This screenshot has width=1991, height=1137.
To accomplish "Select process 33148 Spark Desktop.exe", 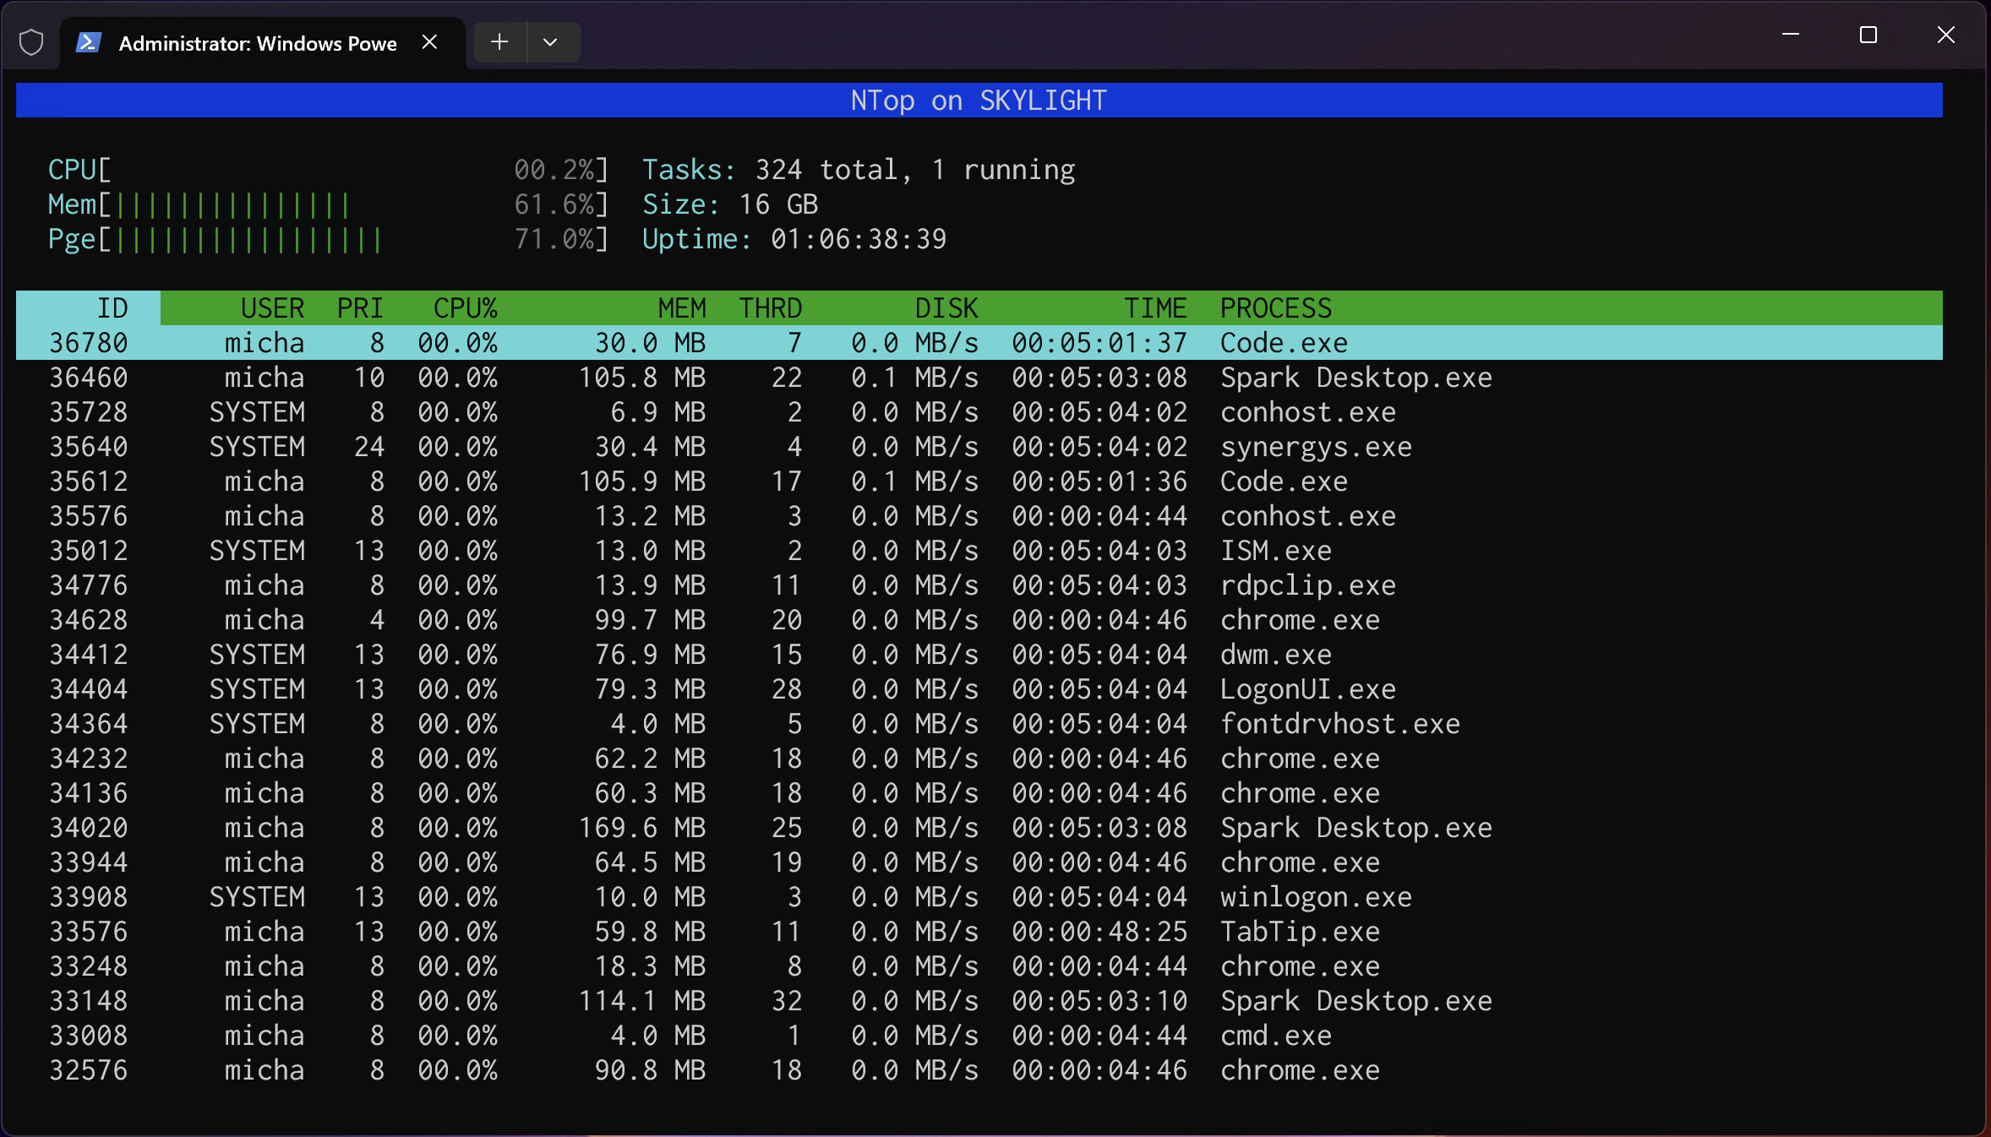I will coord(979,1001).
